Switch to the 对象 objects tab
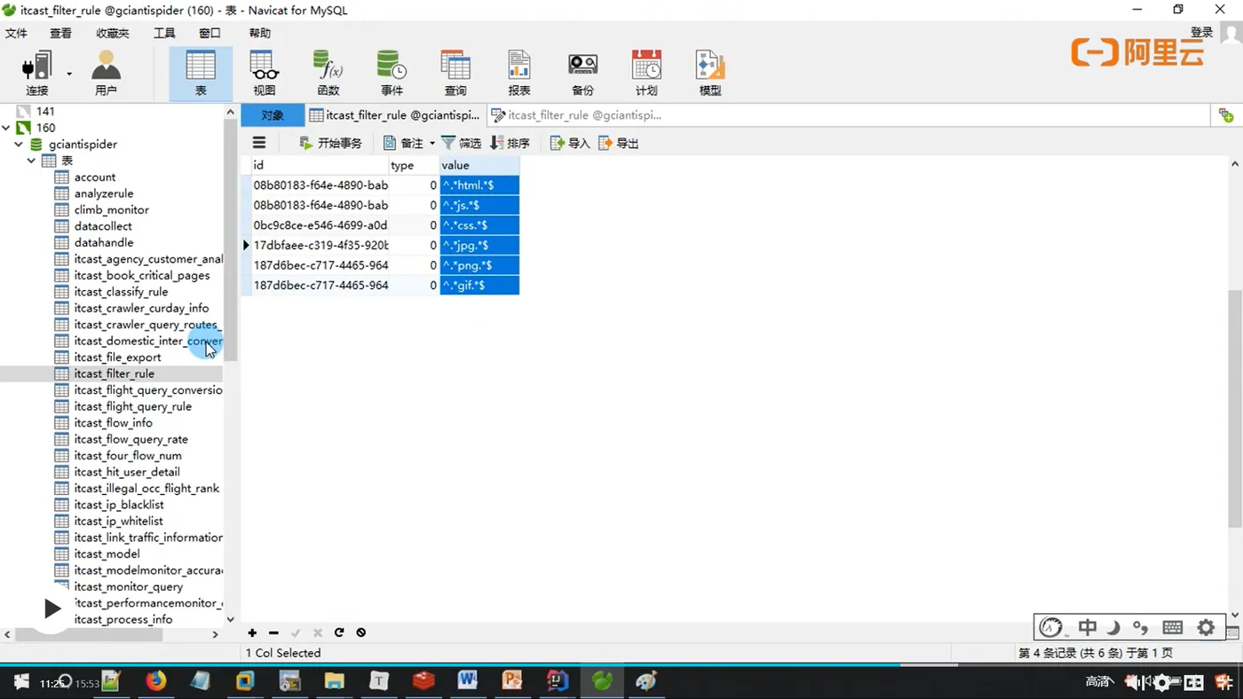1243x699 pixels. click(273, 115)
